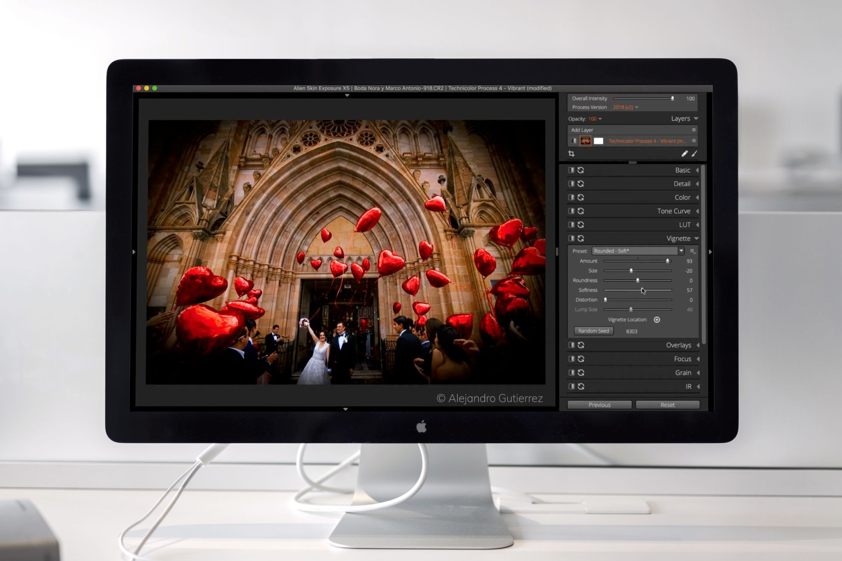This screenshot has width=842, height=561.
Task: Expand the LUT panel
Action: [x=698, y=225]
